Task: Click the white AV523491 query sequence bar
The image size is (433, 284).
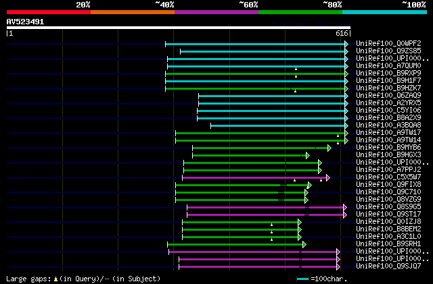Action: tap(179, 28)
